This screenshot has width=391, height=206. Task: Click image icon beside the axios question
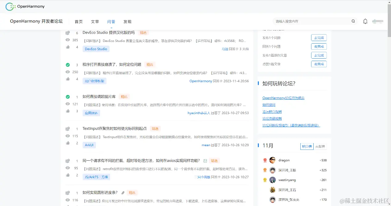click(205, 161)
